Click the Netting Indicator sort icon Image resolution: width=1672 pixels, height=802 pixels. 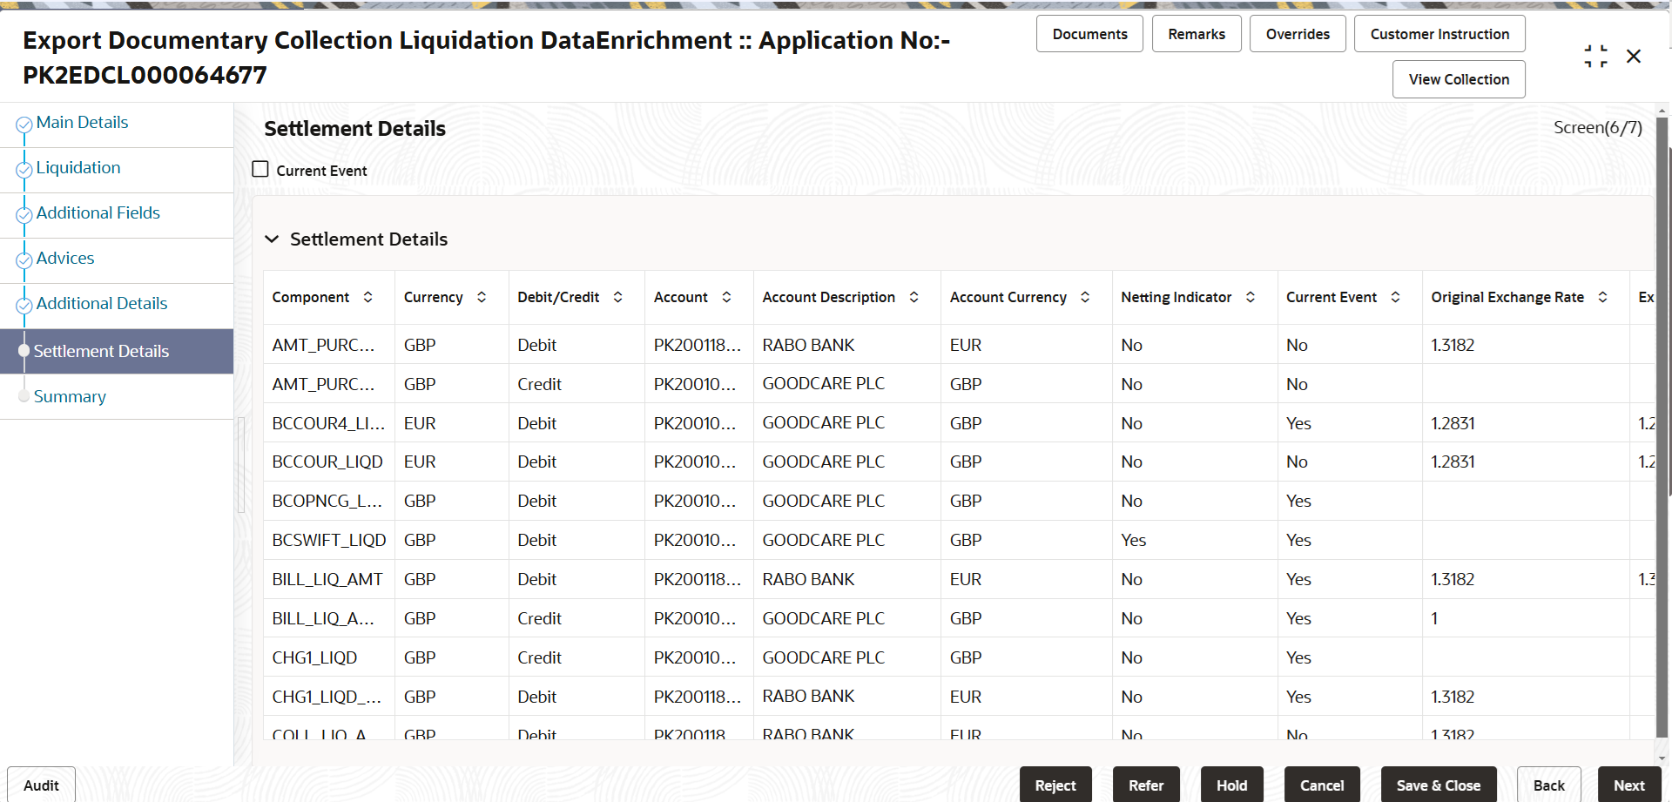pos(1251,297)
